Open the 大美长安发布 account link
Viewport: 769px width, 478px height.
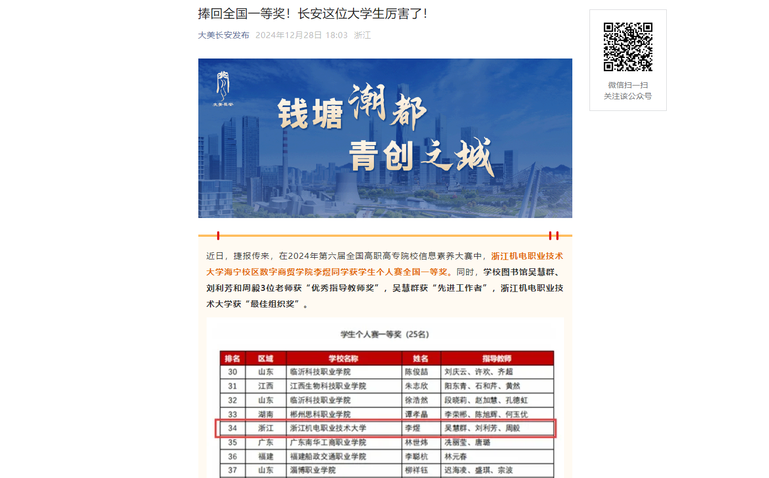[223, 35]
